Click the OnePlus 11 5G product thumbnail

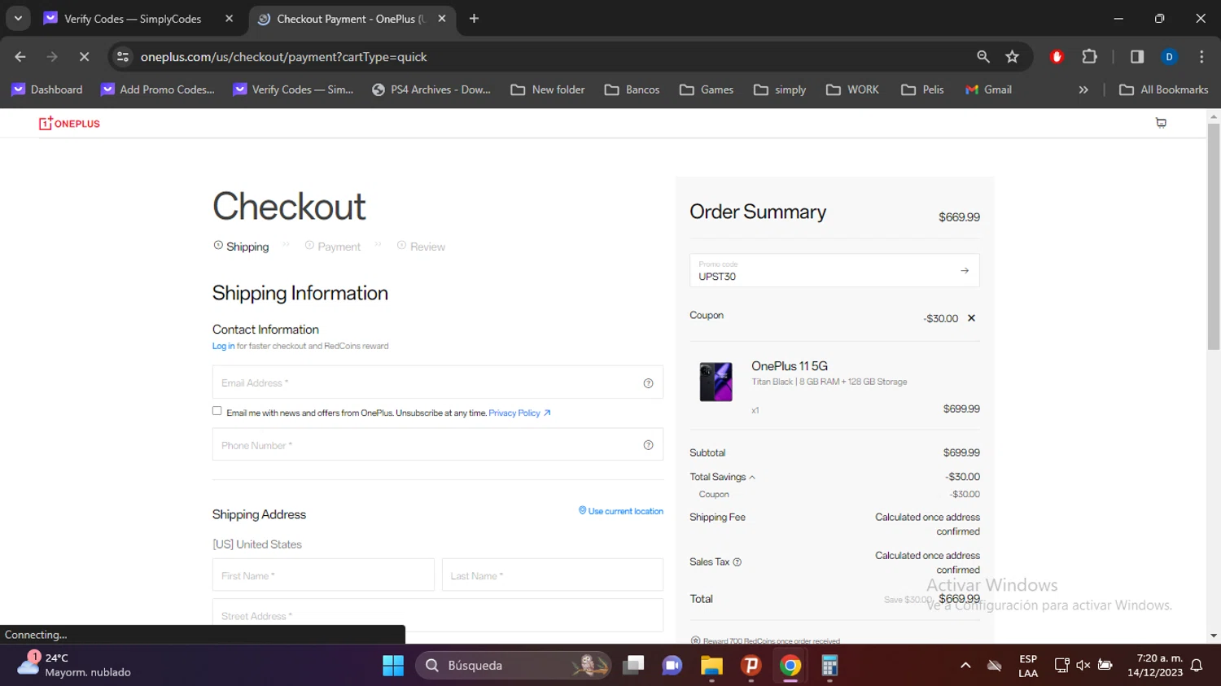tap(716, 382)
